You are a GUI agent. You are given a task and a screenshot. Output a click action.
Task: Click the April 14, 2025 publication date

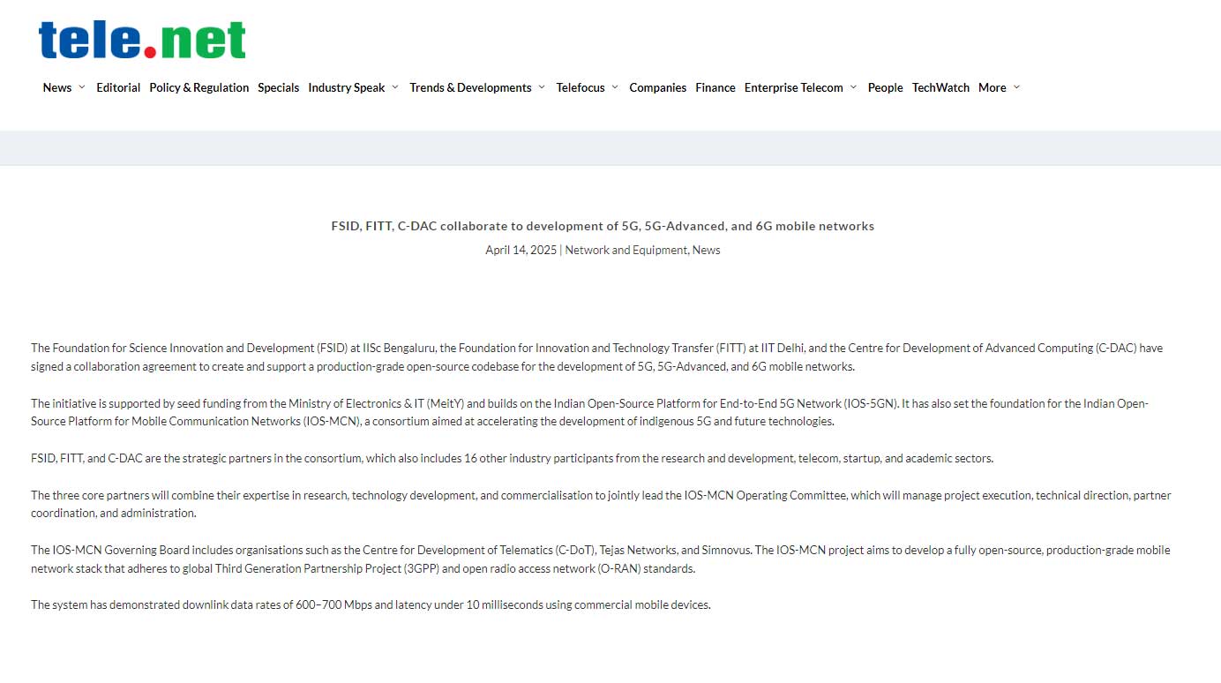point(521,250)
